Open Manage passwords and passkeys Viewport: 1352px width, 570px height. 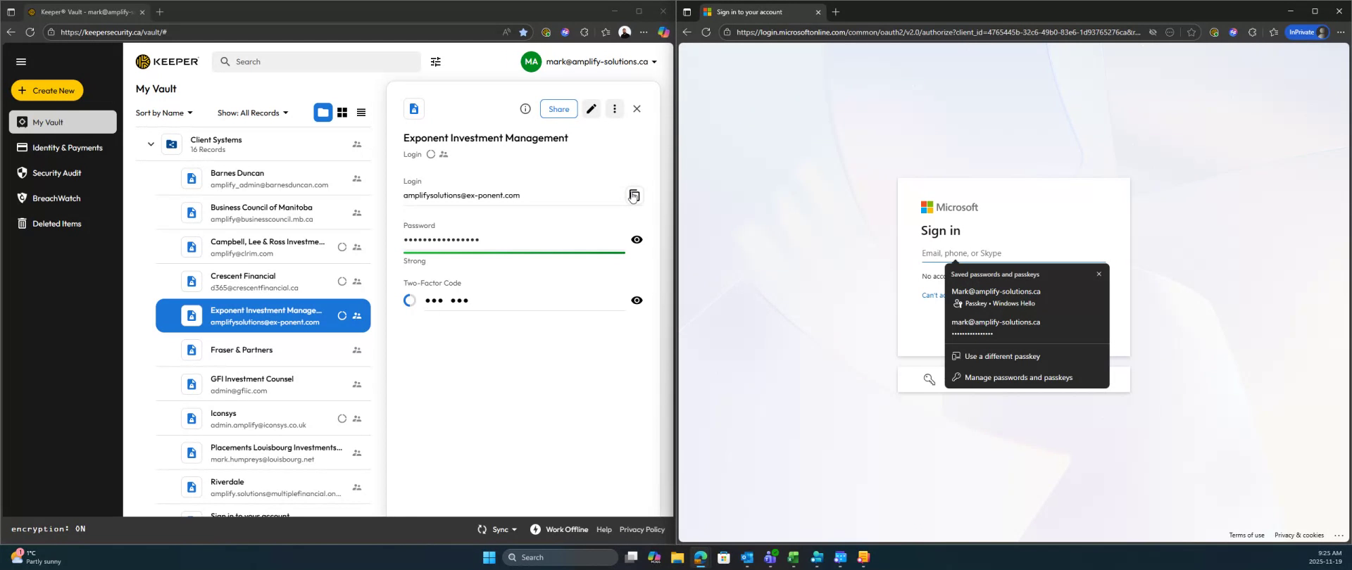coord(1027,378)
